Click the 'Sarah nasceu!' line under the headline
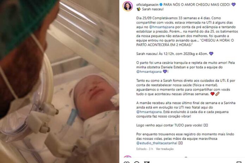The height and width of the screenshot is (163, 245). [x=153, y=9]
